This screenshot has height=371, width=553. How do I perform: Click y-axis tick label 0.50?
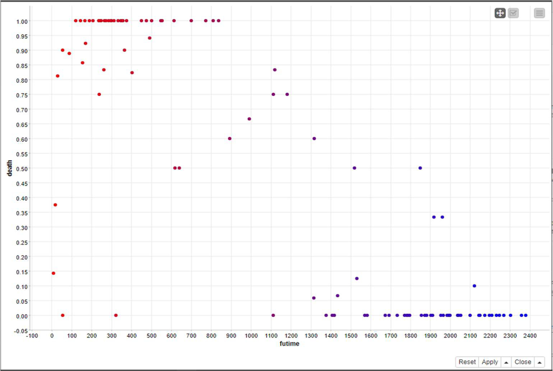pyautogui.click(x=22, y=169)
